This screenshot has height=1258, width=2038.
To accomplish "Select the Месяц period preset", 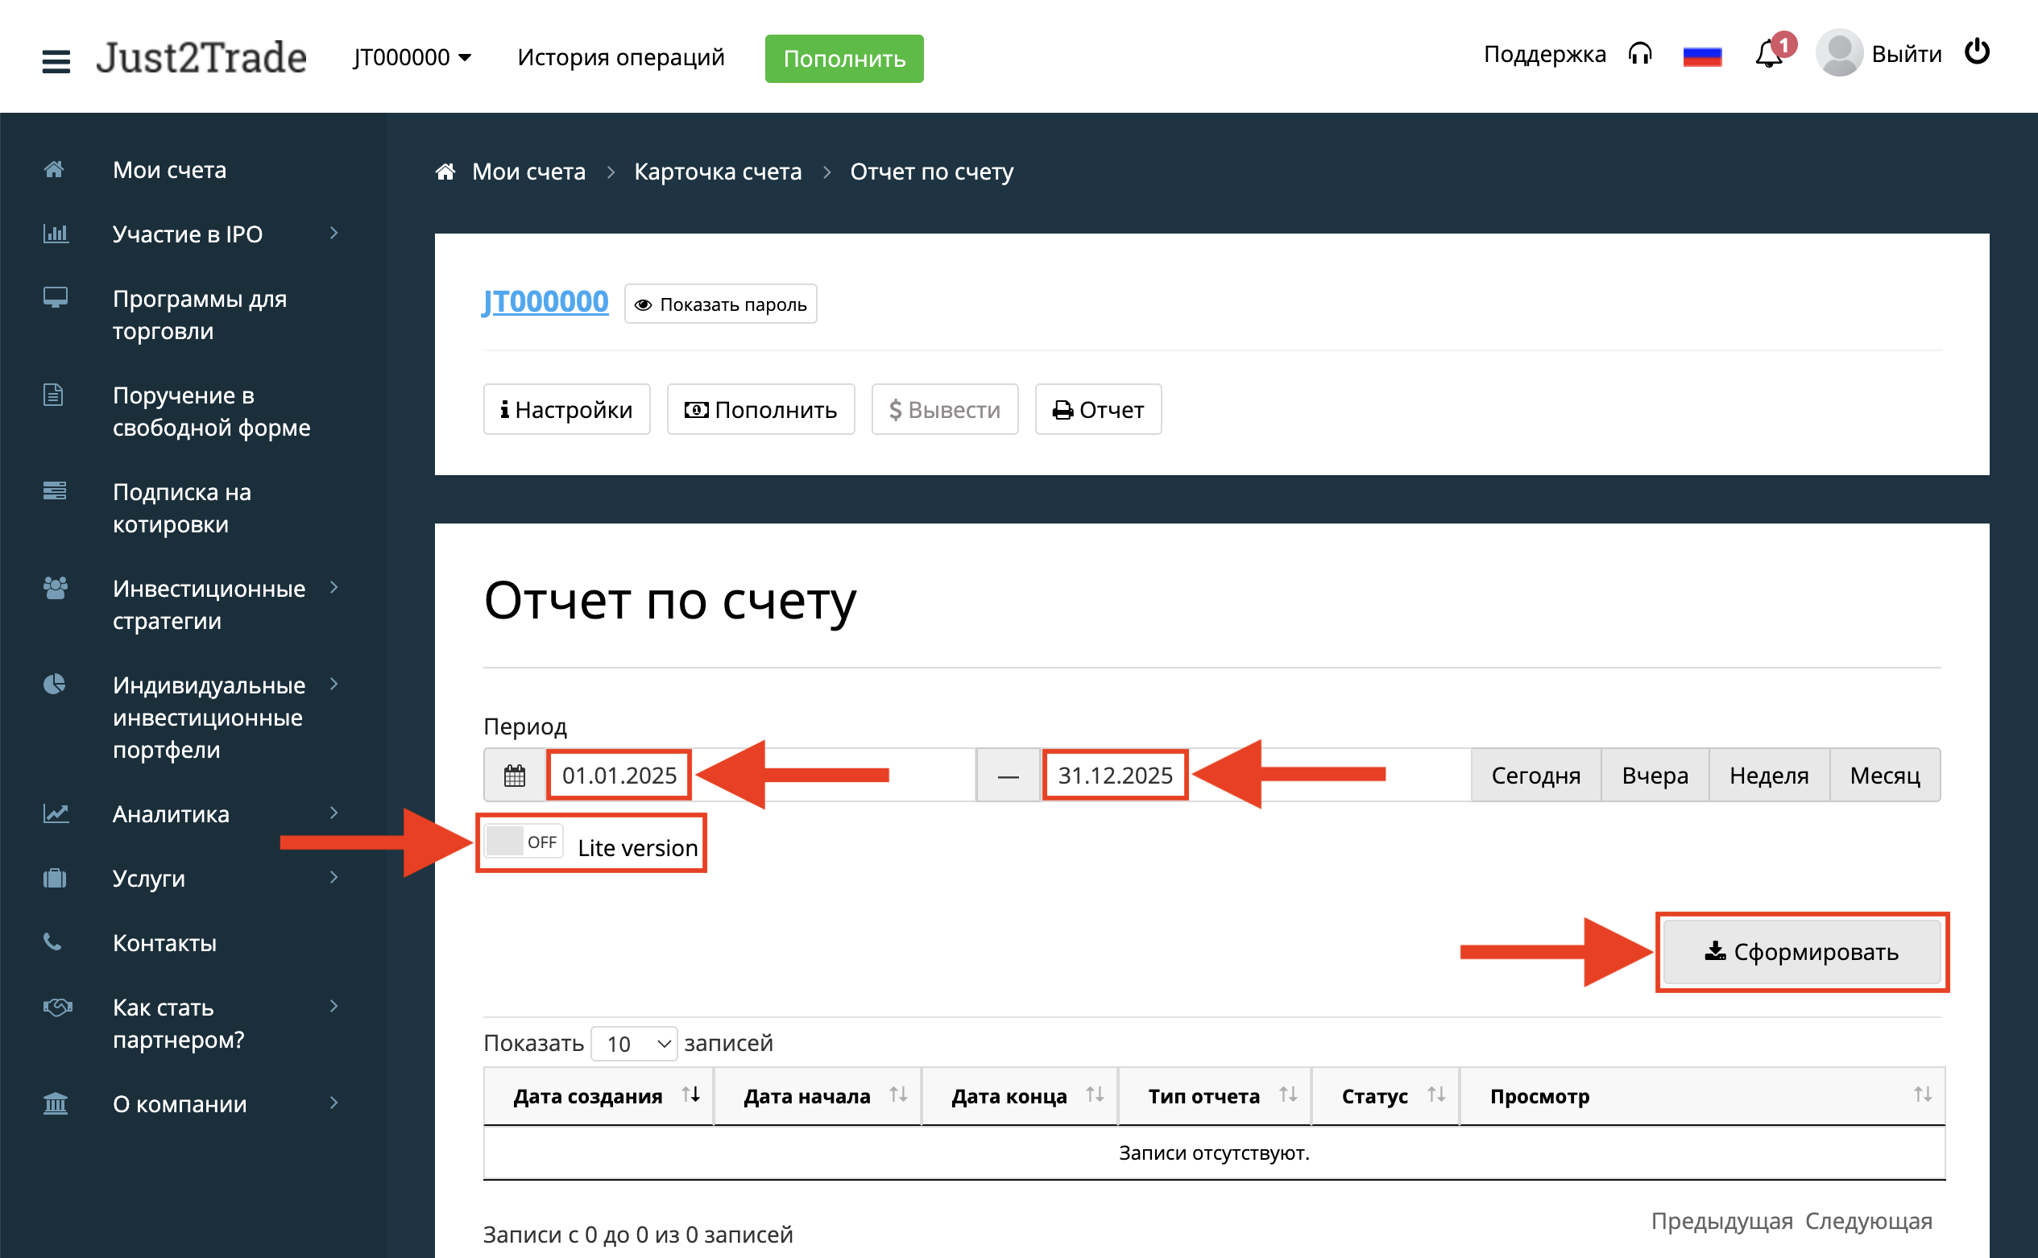I will (x=1884, y=776).
